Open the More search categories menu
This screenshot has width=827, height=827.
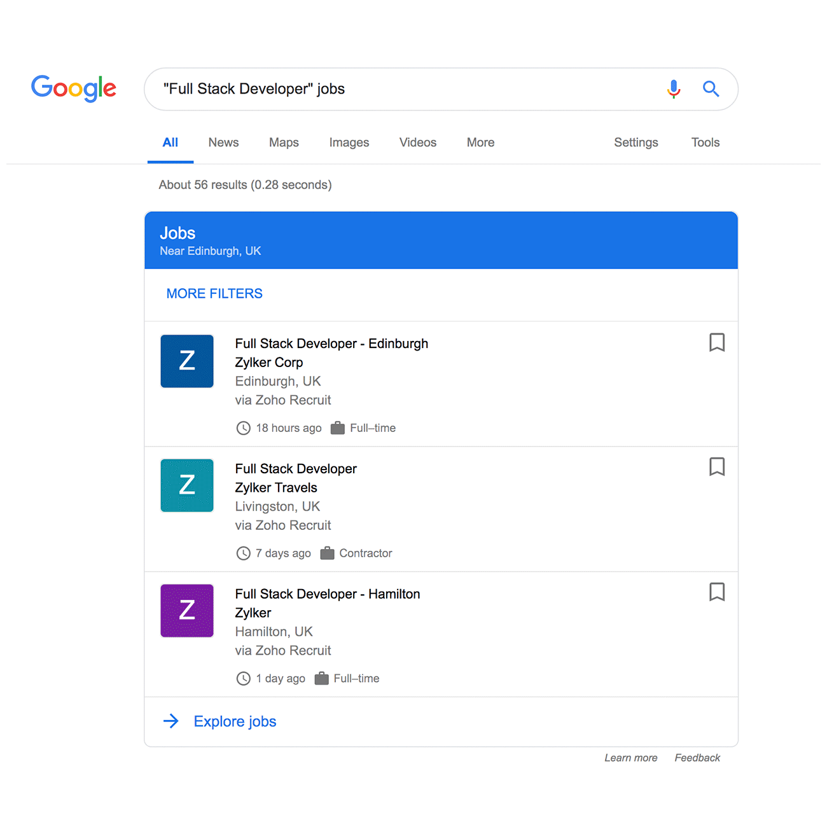click(x=480, y=142)
